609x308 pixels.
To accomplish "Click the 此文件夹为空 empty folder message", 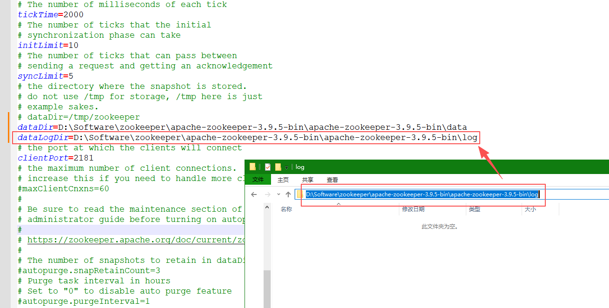I will [440, 227].
